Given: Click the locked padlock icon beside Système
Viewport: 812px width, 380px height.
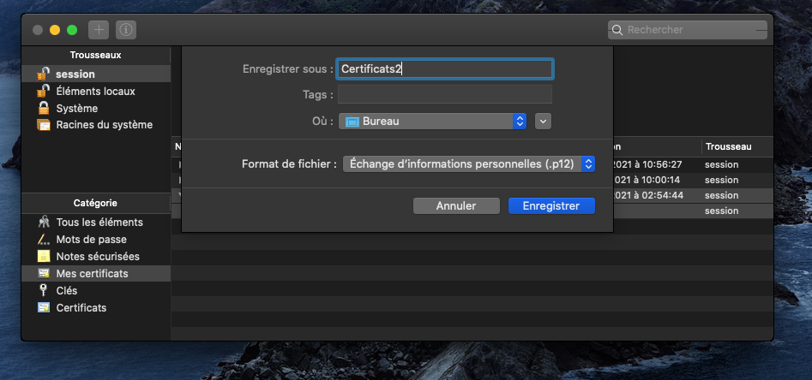Looking at the screenshot, I should [x=44, y=108].
